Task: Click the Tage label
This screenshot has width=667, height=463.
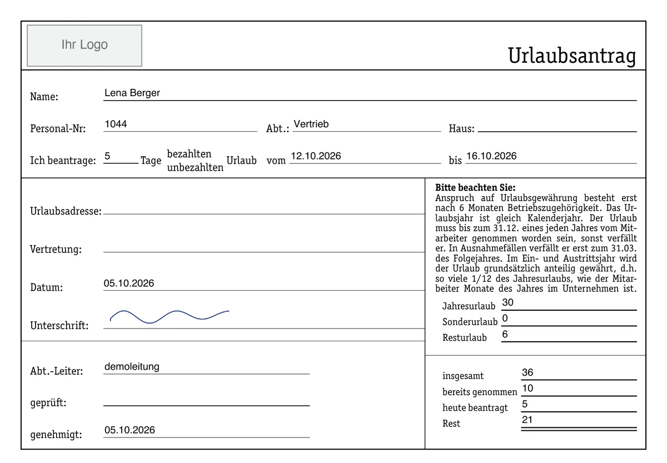Action: (x=151, y=161)
